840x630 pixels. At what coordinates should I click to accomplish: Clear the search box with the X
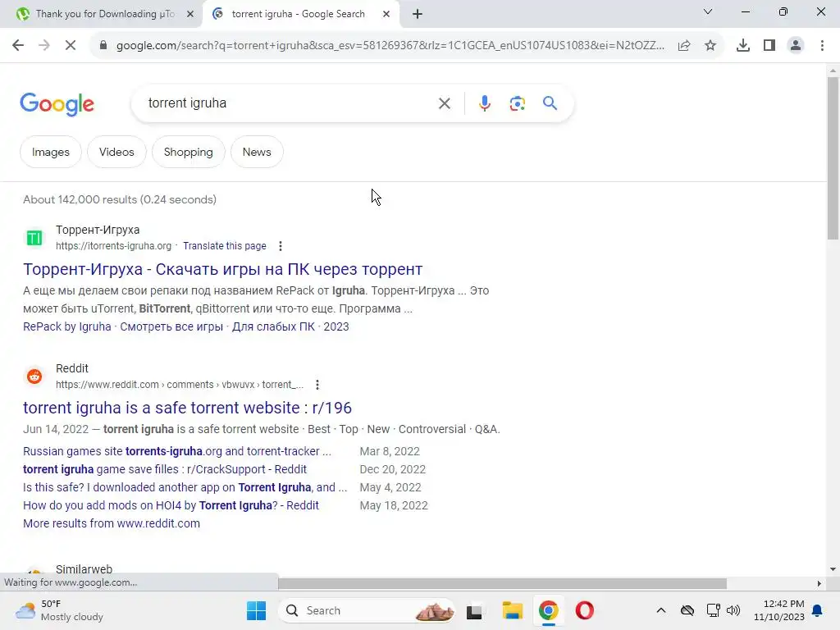(x=445, y=103)
